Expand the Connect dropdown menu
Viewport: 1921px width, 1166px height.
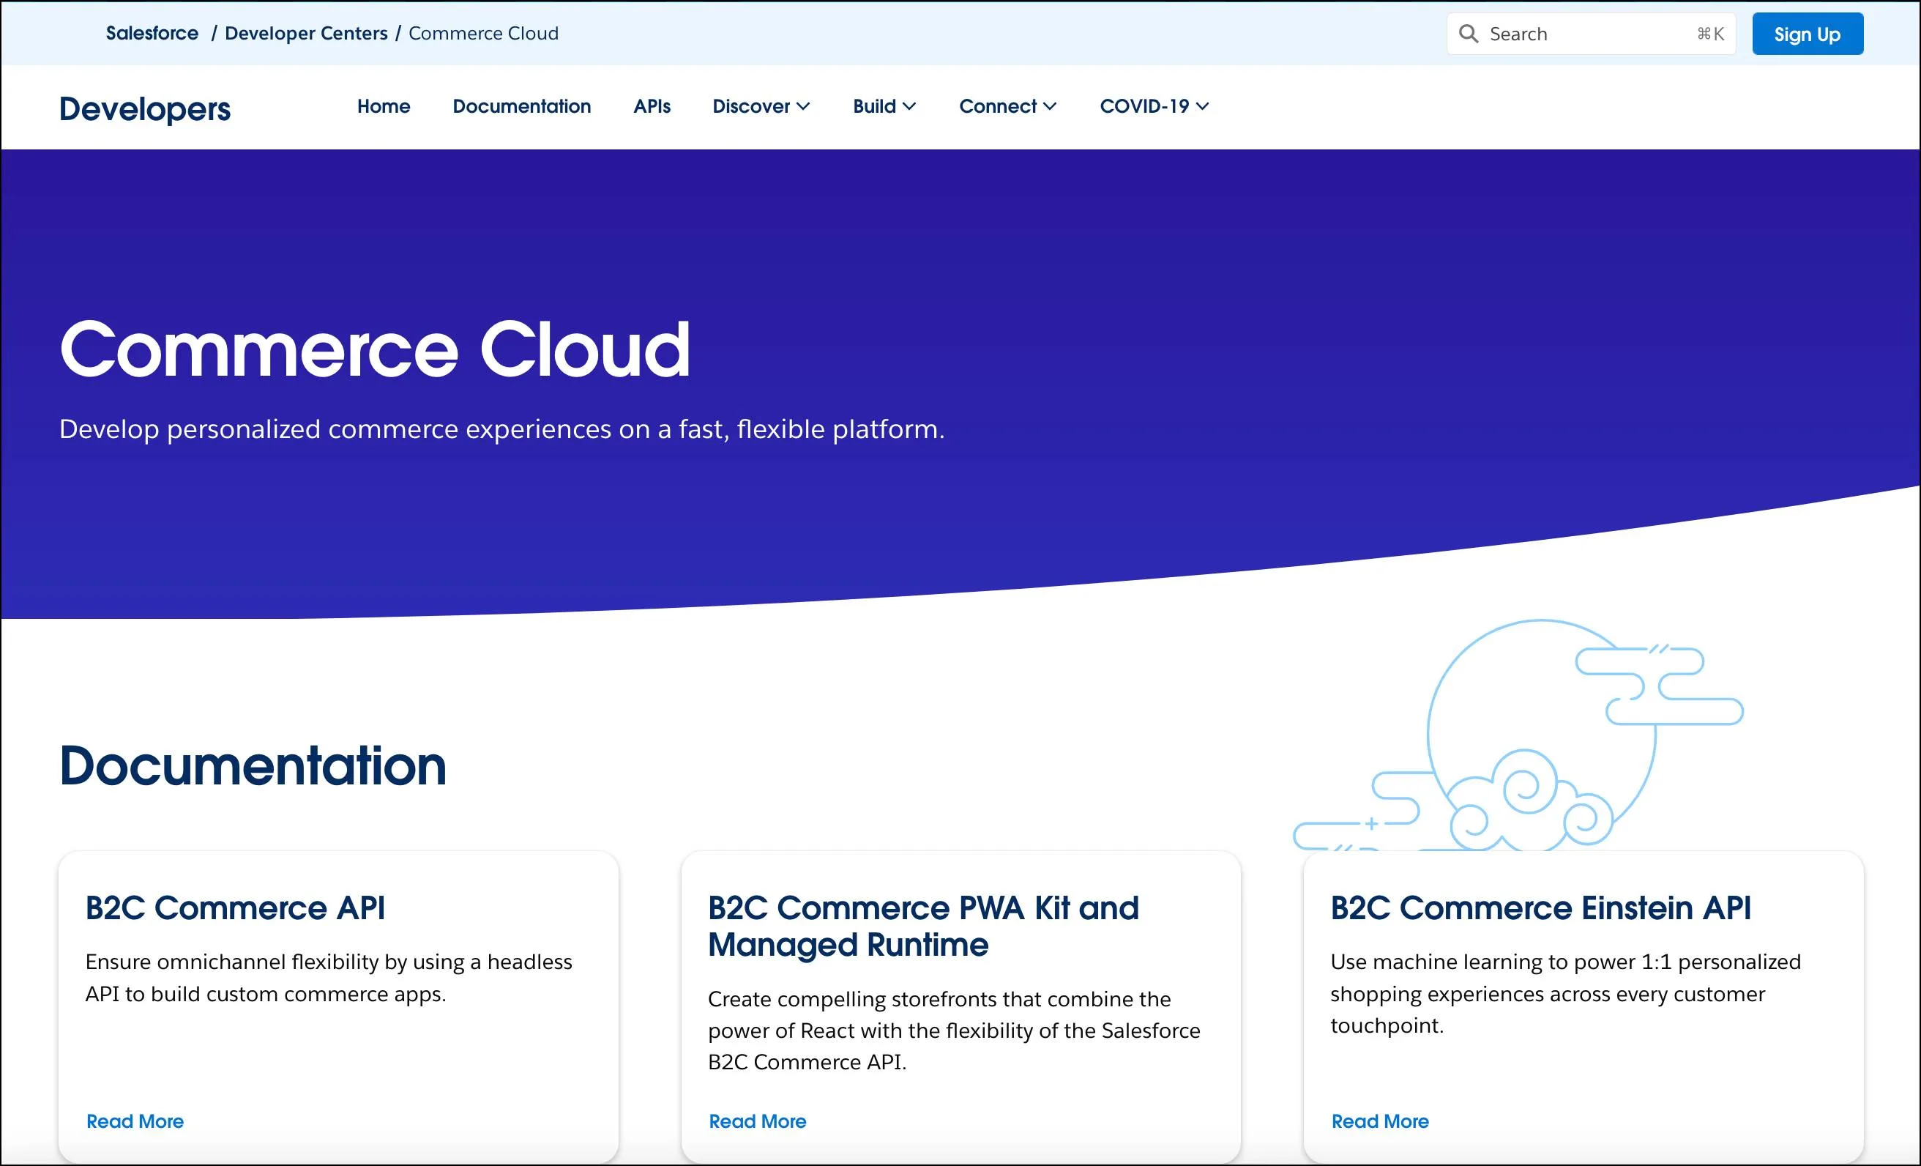(1009, 107)
